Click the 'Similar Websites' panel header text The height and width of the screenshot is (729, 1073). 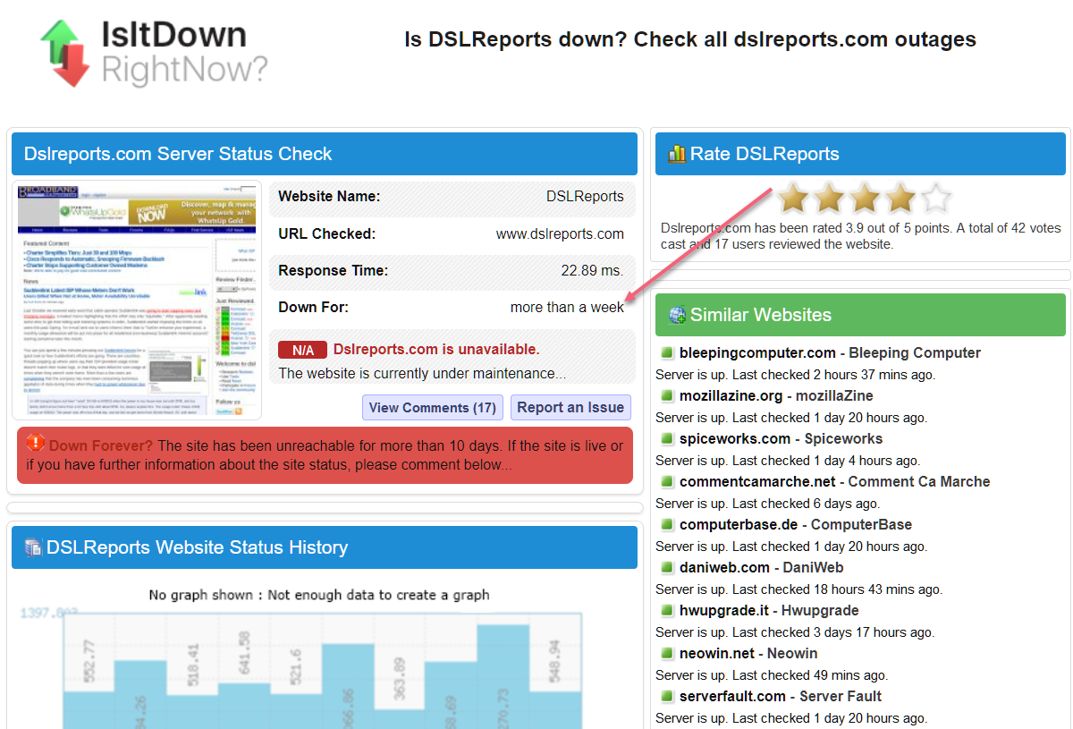(761, 315)
